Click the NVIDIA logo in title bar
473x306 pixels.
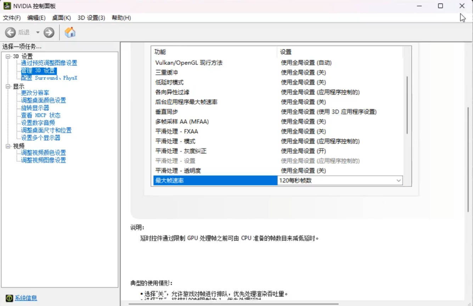[7, 6]
